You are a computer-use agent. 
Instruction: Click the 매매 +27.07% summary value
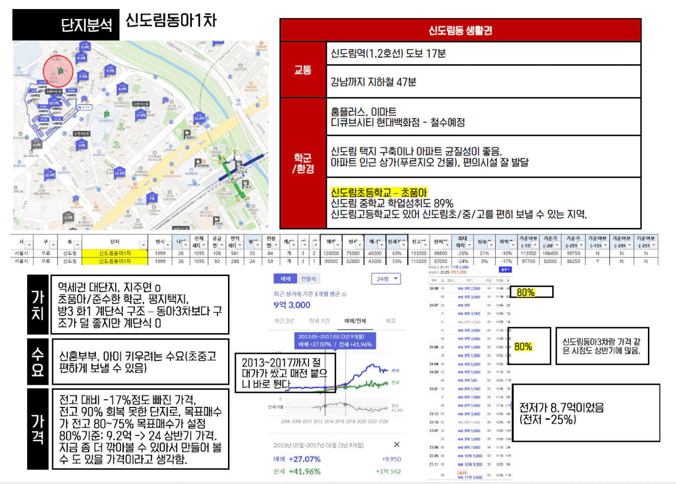[297, 459]
